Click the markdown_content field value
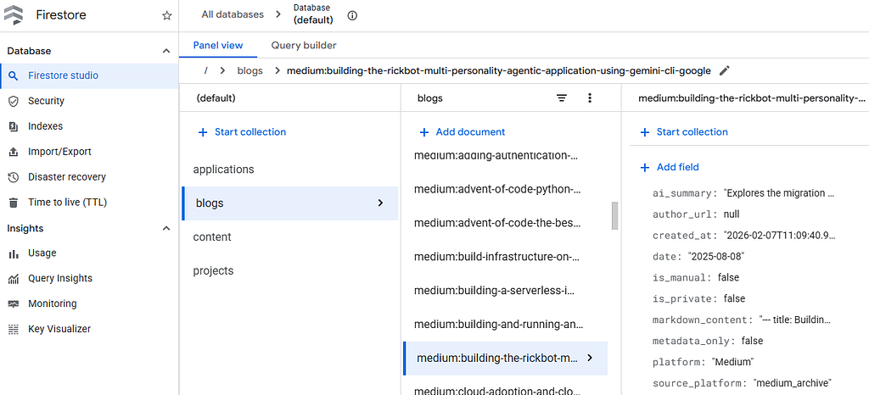 click(794, 320)
